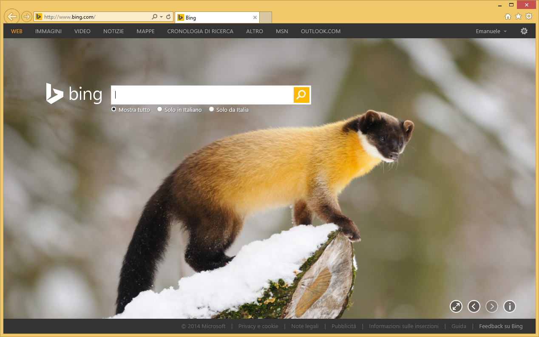
Task: Open Bing settings gear icon
Action: pos(524,31)
